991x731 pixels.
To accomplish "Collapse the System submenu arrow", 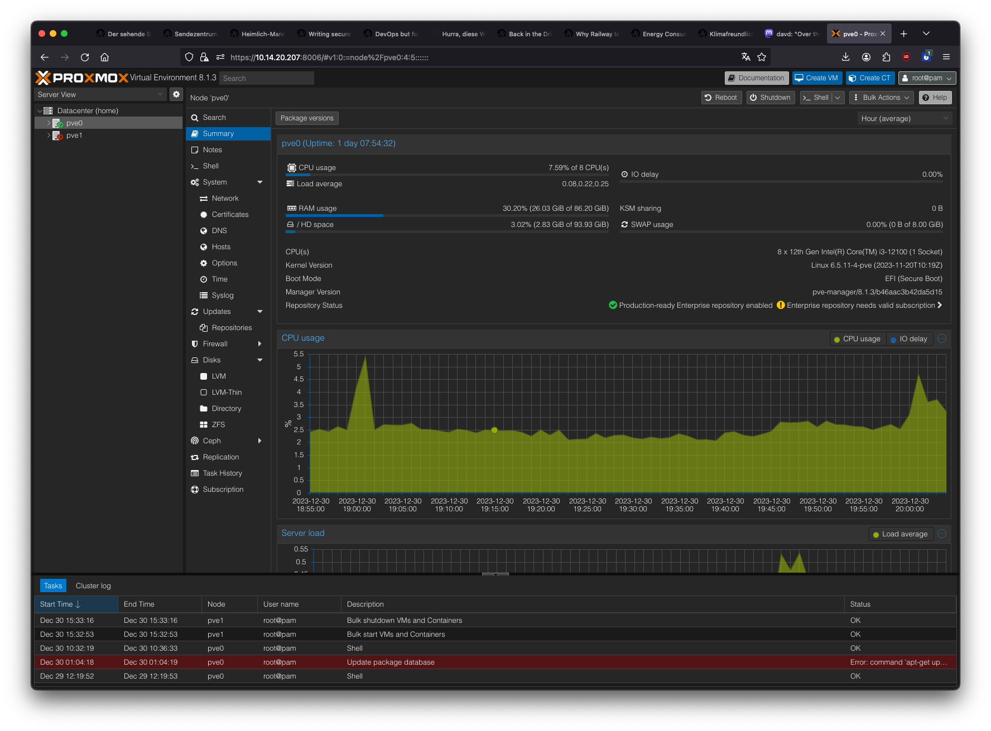I will tap(259, 182).
